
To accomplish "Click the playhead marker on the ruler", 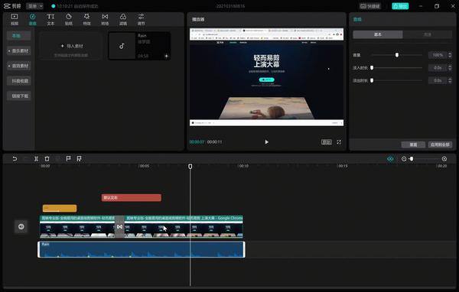I will (x=190, y=166).
